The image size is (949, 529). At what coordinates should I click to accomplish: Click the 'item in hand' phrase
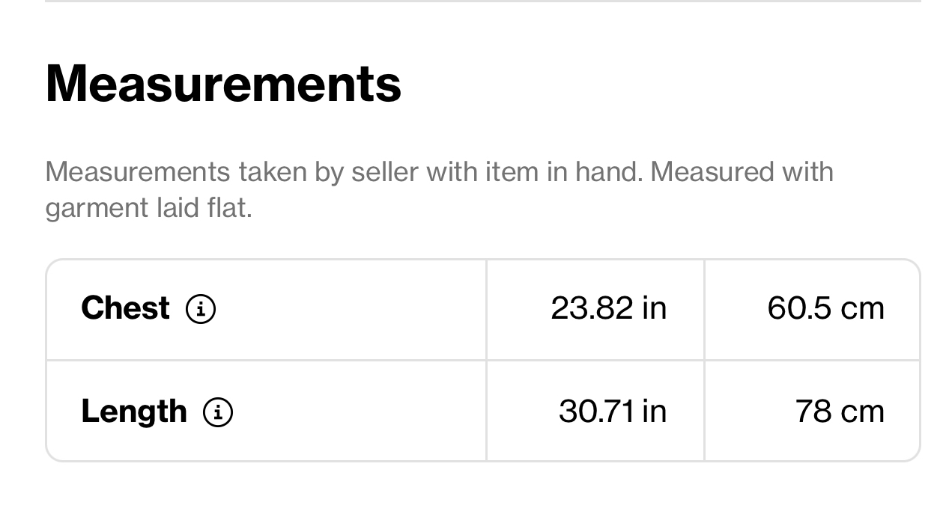point(563,171)
